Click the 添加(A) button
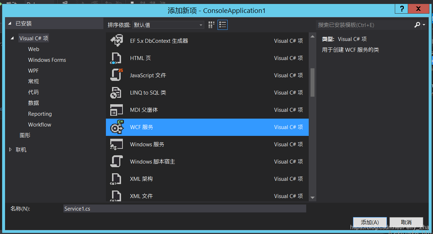Image resolution: width=433 pixels, height=234 pixels. pyautogui.click(x=370, y=222)
